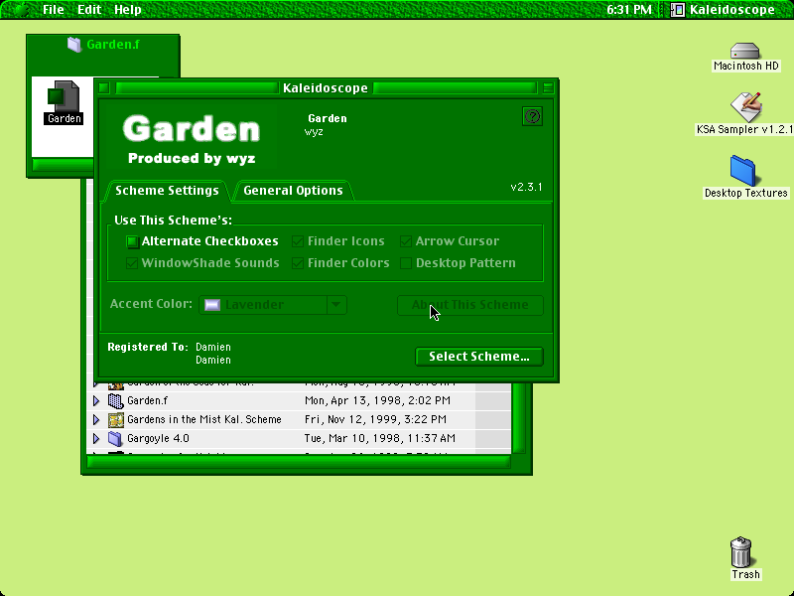Click the Kaleidoscope window title text
The width and height of the screenshot is (794, 596).
click(x=326, y=88)
